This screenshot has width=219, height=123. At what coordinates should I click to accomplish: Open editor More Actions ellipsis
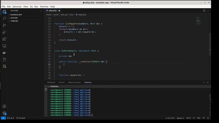pyautogui.click(x=208, y=11)
